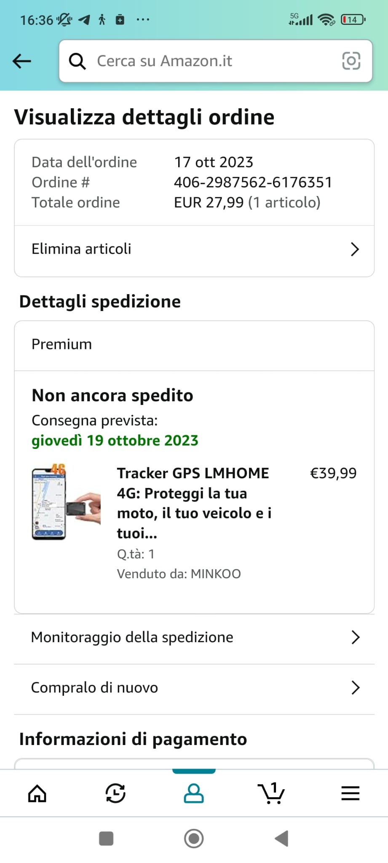
Task: Open the buy again history tab
Action: [115, 793]
